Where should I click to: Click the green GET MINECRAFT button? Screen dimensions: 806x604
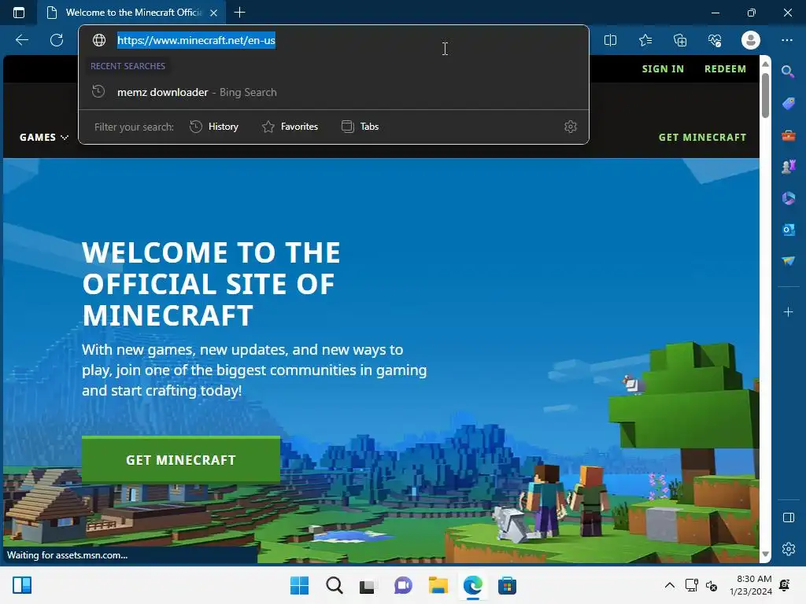pyautogui.click(x=181, y=459)
